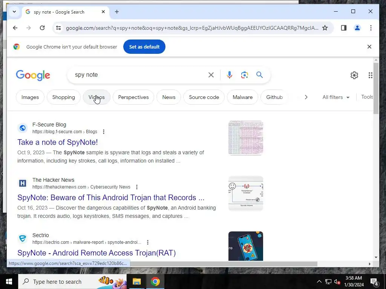The width and height of the screenshot is (386, 289).
Task: Click the Chrome taskbar icon
Action: click(x=155, y=281)
